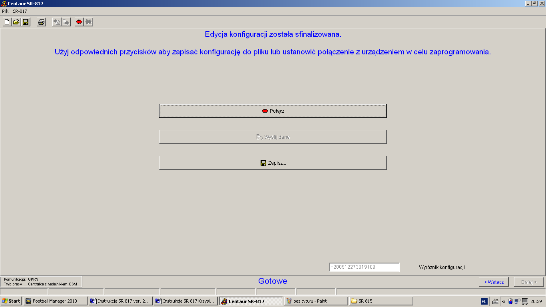Click the wireless network tray icon

click(517, 301)
